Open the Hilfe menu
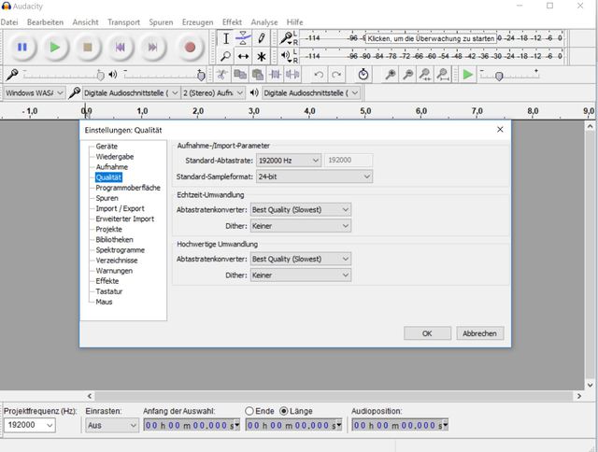The width and height of the screenshot is (598, 452). (295, 22)
